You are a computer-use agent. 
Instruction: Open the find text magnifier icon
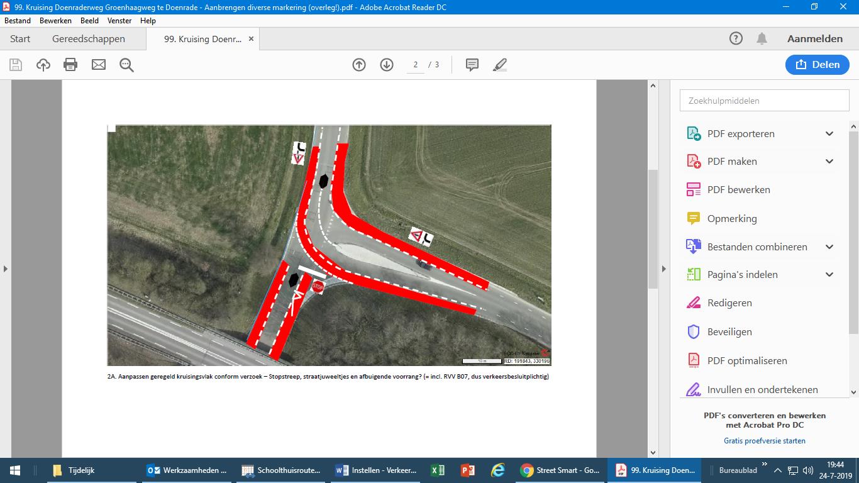126,65
